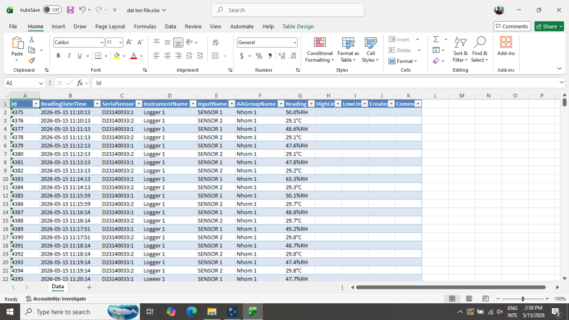Switch to the Formulas tab
569x320 pixels.
pos(145,27)
